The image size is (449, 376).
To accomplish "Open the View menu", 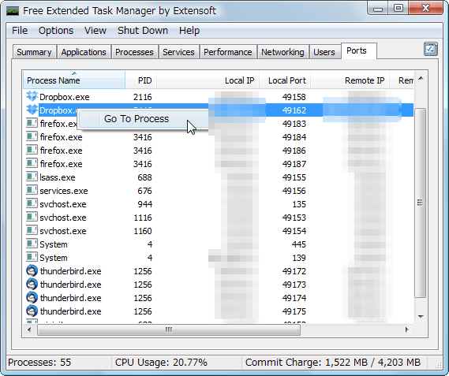I will [95, 30].
